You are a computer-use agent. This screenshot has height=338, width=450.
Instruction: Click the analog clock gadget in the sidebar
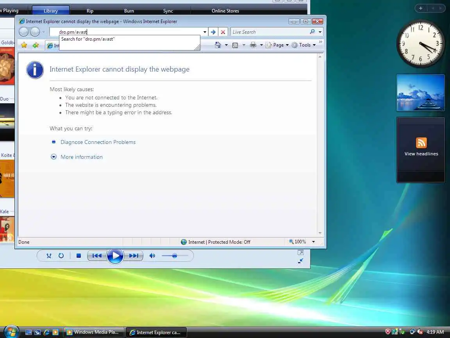point(420,44)
